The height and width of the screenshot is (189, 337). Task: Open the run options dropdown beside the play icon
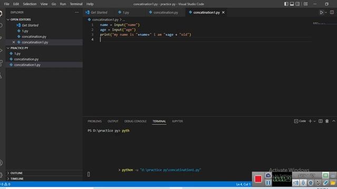click(x=326, y=13)
